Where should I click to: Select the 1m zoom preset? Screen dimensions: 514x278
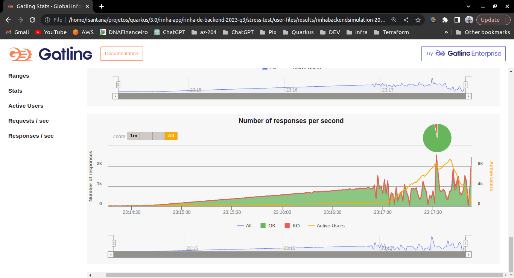click(x=134, y=136)
